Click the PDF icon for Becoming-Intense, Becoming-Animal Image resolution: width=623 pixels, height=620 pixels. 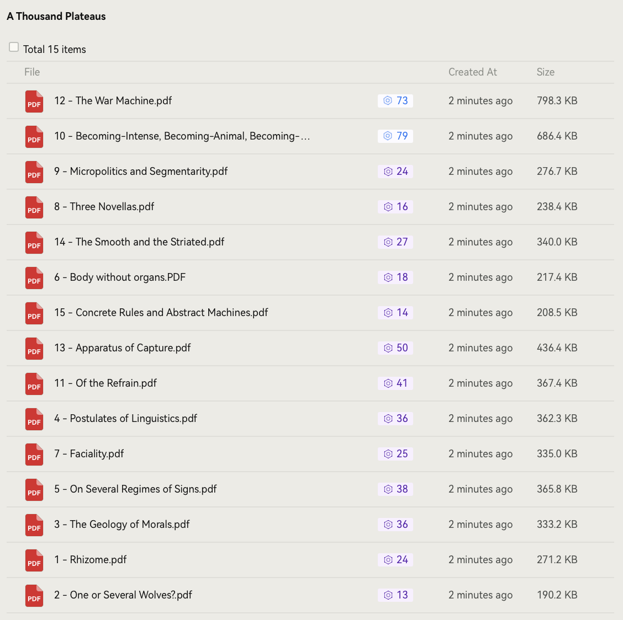(x=34, y=137)
